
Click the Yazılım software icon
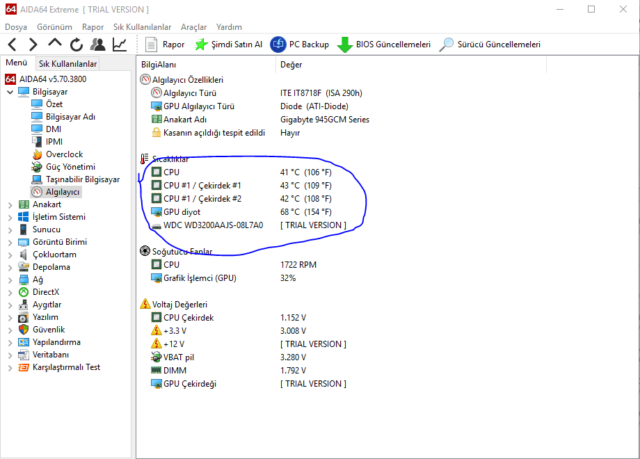click(24, 317)
